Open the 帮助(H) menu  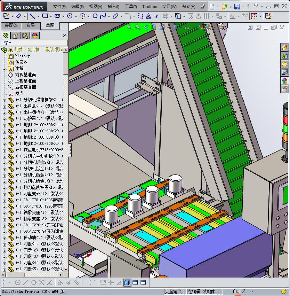click(188, 7)
